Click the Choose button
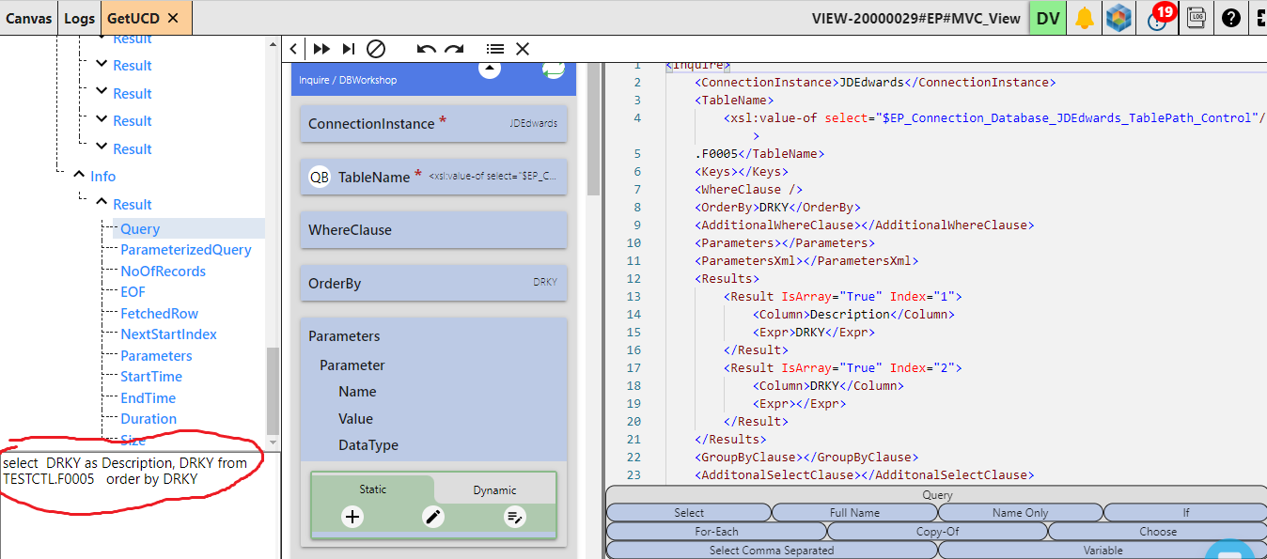The height and width of the screenshot is (559, 1267). (1158, 531)
